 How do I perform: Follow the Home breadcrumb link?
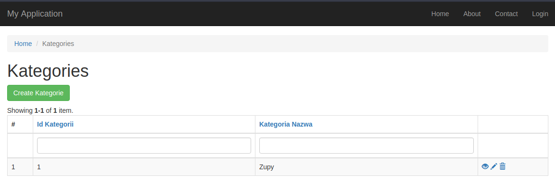pyautogui.click(x=23, y=44)
